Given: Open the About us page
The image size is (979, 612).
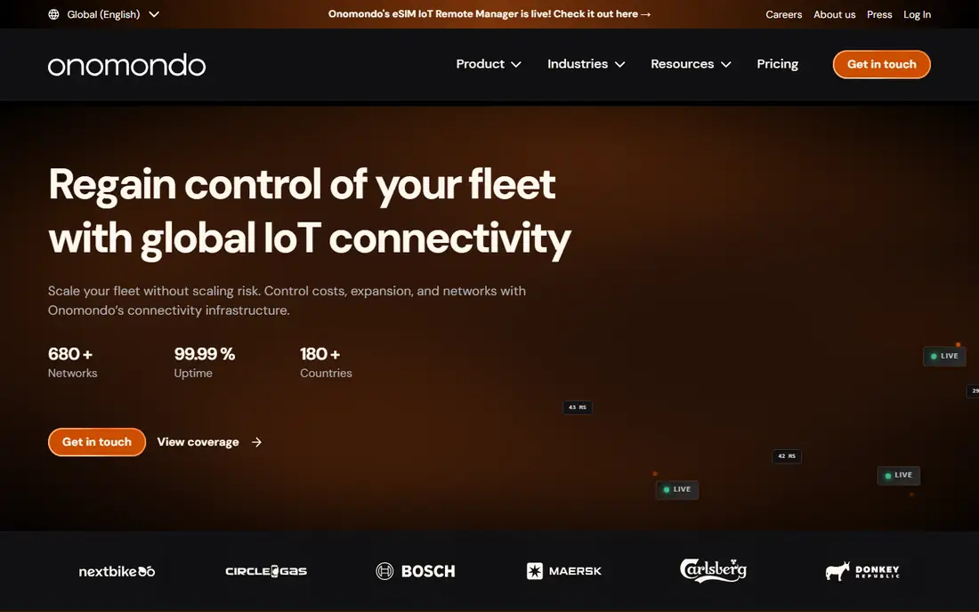Looking at the screenshot, I should click(x=834, y=14).
